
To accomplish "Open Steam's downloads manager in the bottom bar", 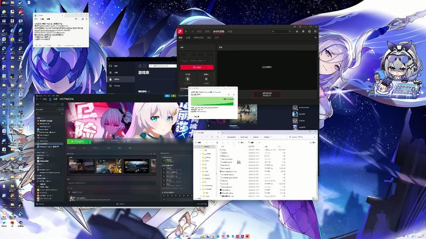I will [x=122, y=204].
